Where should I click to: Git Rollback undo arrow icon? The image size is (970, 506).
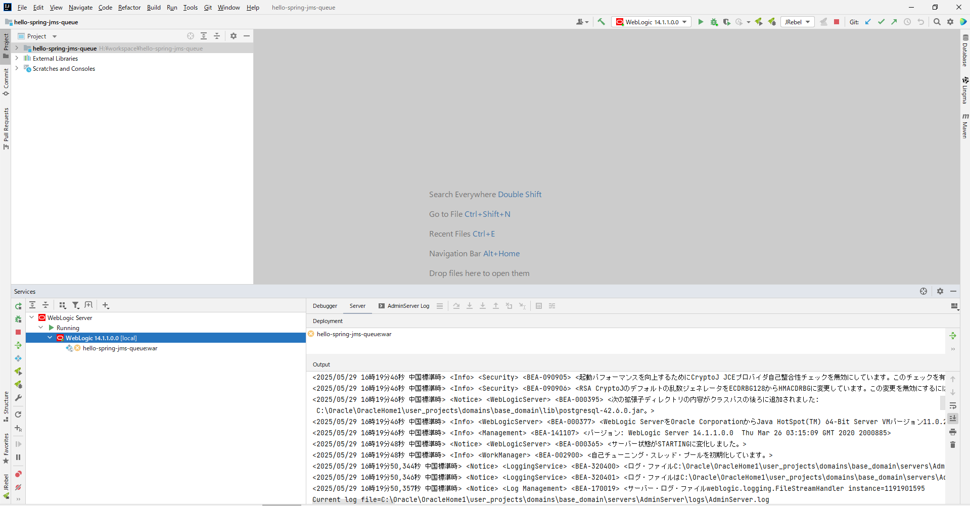point(920,22)
